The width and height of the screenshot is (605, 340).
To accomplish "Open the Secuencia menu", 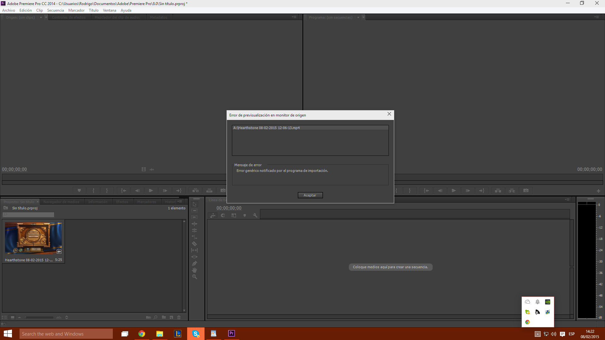I will [x=55, y=10].
